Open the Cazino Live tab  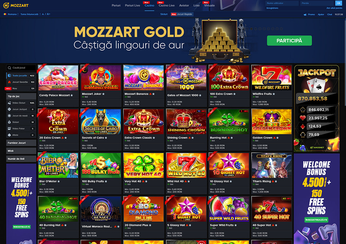coord(166,5)
